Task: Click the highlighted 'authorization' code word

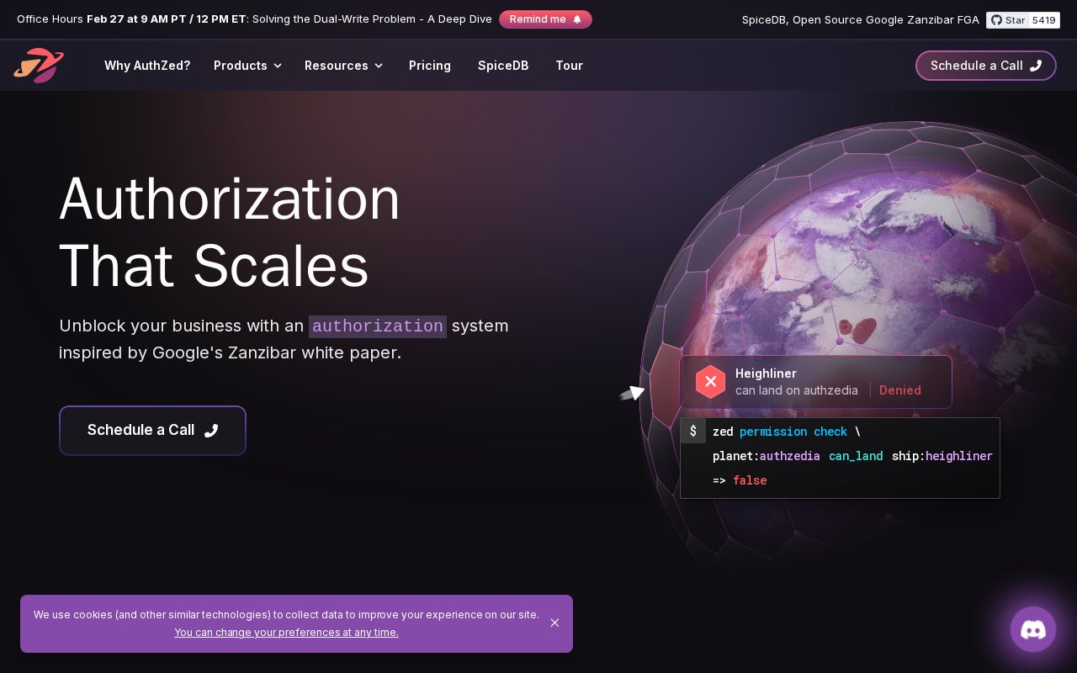Action: click(x=378, y=326)
